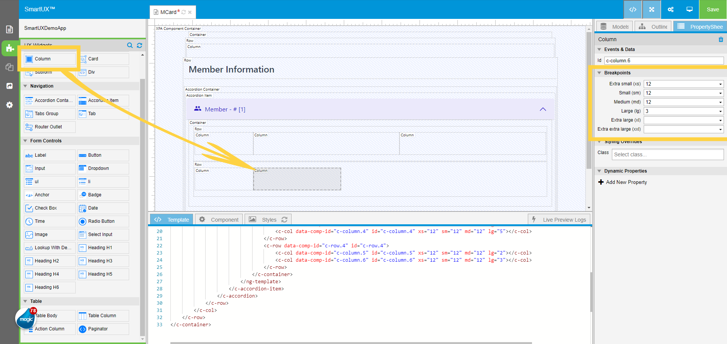
Task: Click the Class input field
Action: click(x=667, y=154)
